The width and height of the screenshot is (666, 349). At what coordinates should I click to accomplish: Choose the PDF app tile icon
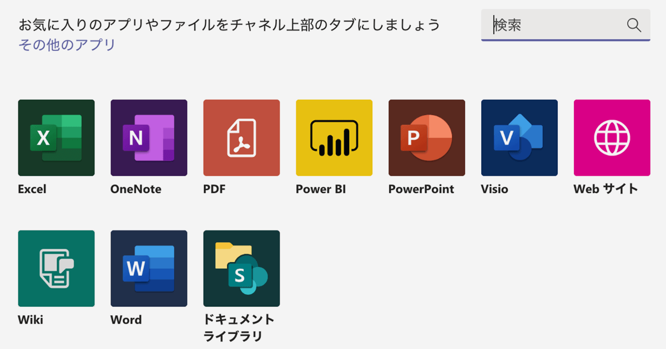point(241,138)
